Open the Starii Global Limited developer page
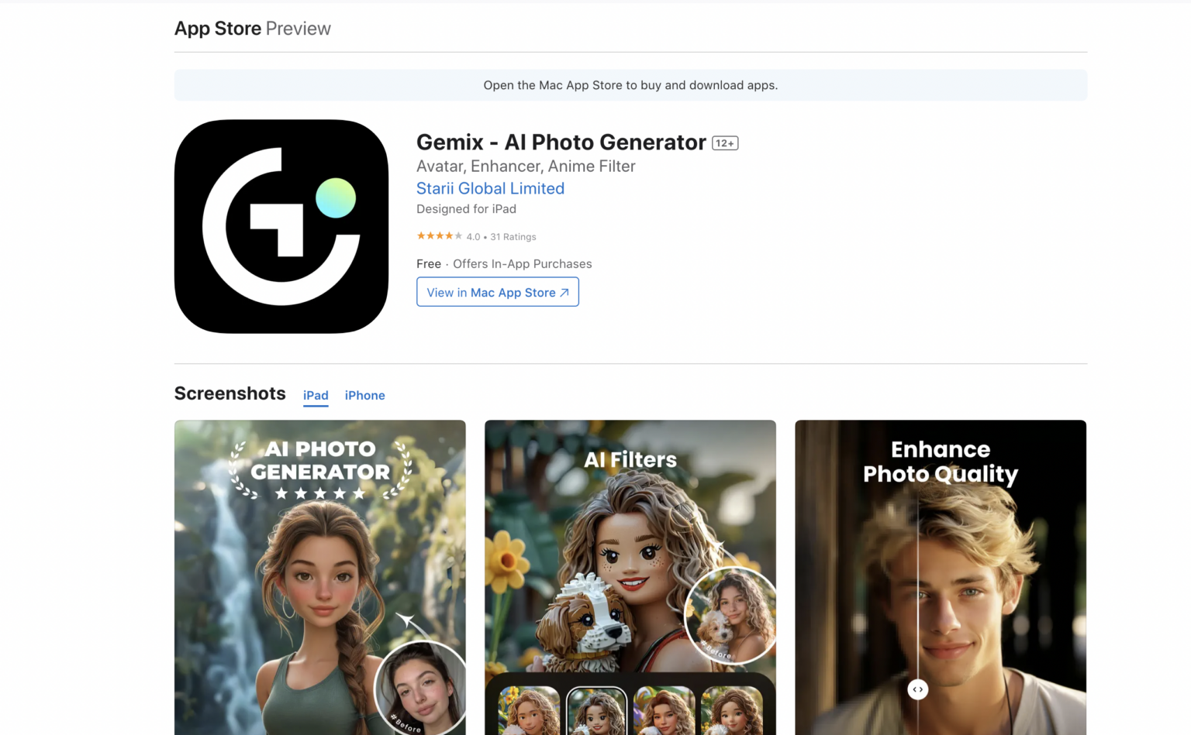The width and height of the screenshot is (1191, 735). pos(490,188)
